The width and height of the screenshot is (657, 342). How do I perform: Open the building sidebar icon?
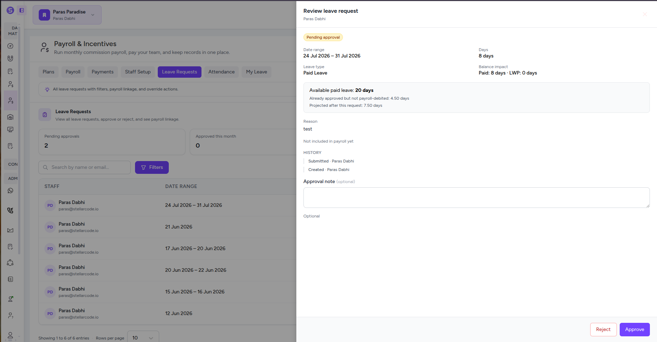click(x=10, y=117)
